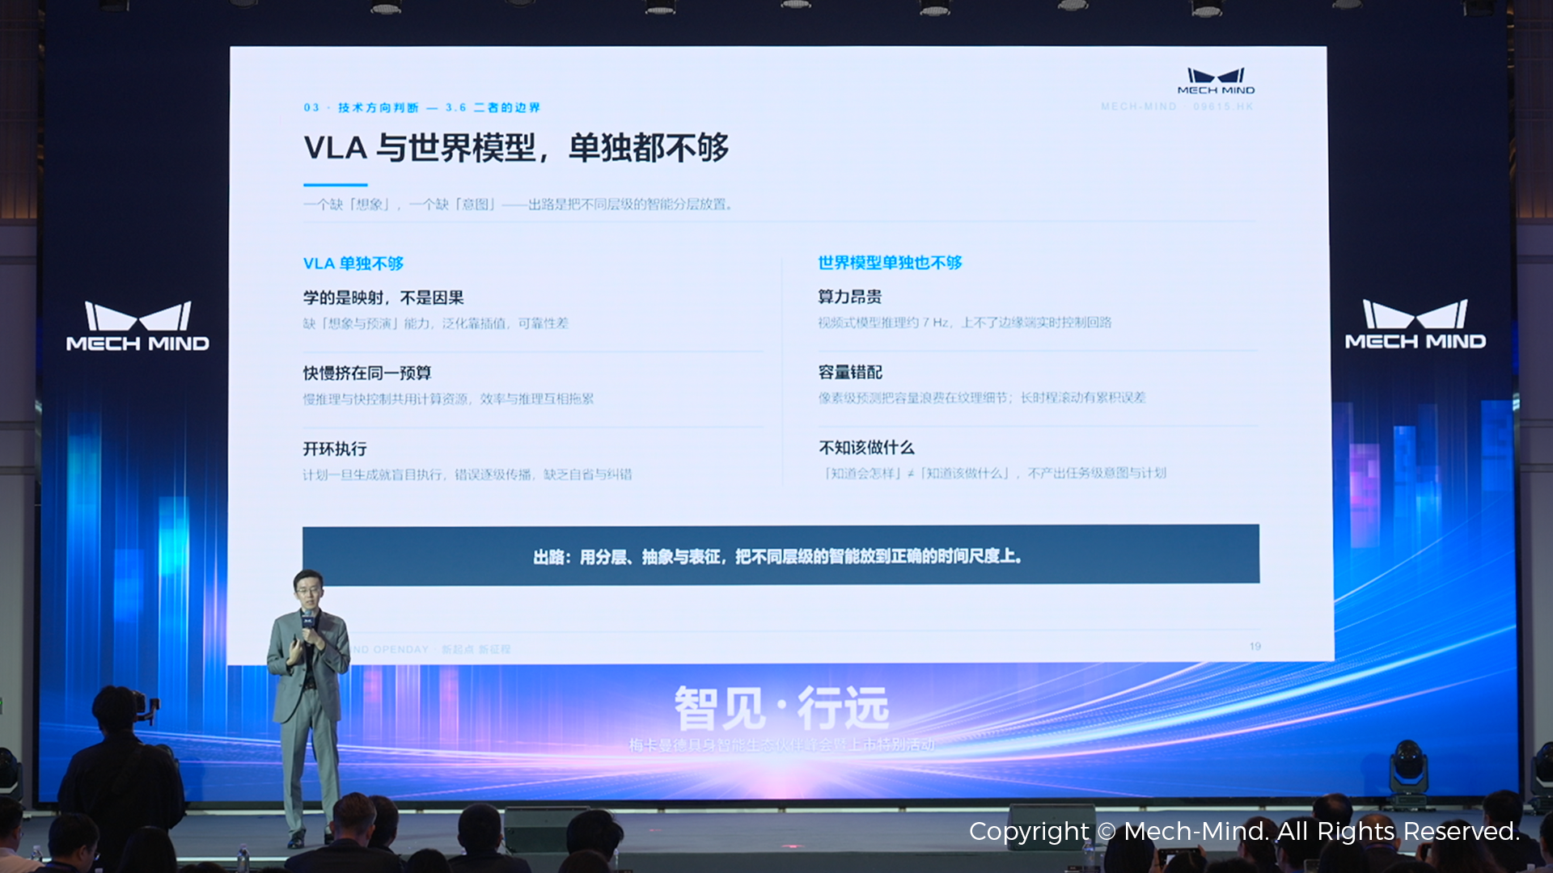1553x873 pixels.
Task: Click the footer text 'OPENDAY' on the slide
Action: click(x=400, y=649)
